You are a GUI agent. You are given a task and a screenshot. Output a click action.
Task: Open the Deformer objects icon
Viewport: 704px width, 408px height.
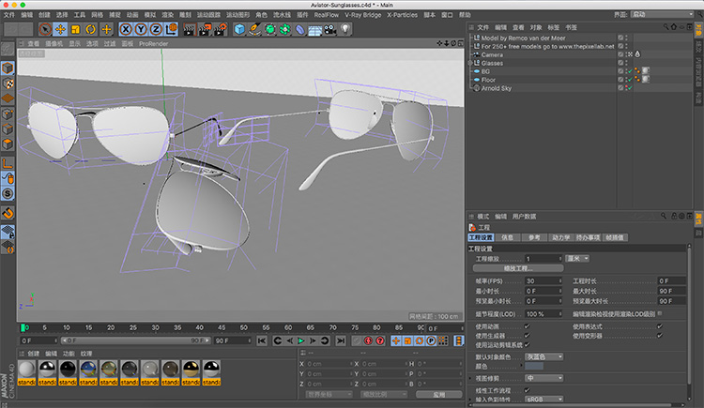pos(300,30)
